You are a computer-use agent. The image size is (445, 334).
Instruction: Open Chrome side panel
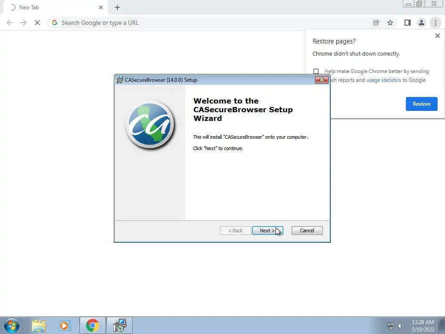tap(408, 23)
